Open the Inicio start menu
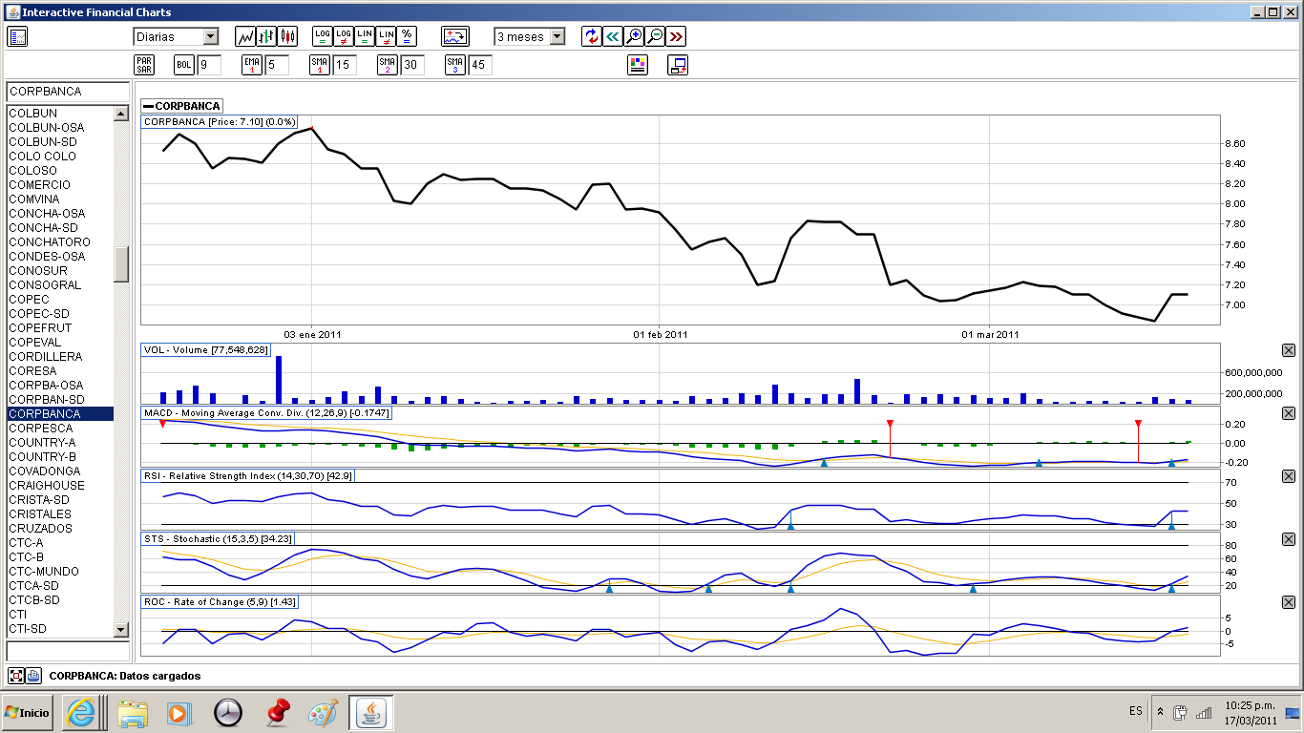The height and width of the screenshot is (733, 1304). pos(27,712)
